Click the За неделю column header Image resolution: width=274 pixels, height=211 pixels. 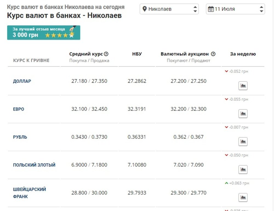click(243, 54)
